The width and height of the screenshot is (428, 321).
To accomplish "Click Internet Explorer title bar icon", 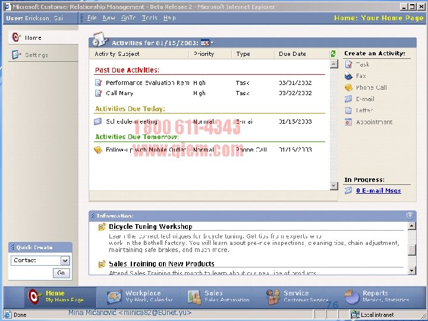I will point(8,7).
